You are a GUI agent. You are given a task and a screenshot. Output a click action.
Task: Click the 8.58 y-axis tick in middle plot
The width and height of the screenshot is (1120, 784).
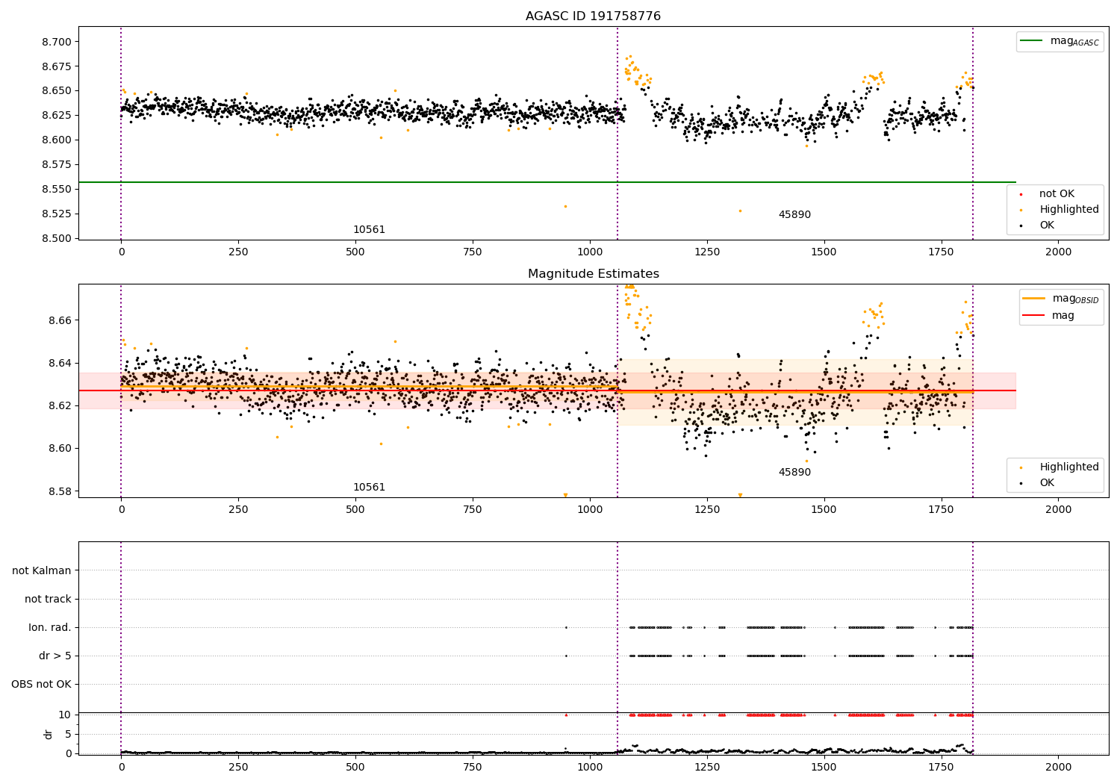[x=60, y=491]
